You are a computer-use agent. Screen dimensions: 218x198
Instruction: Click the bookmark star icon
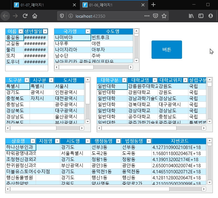coord(164,16)
